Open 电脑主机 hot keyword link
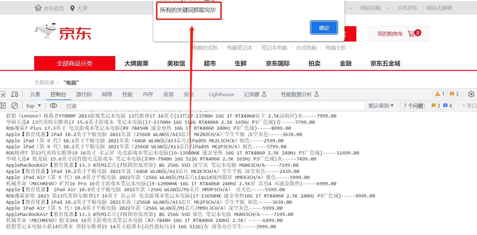The width and height of the screenshot is (477, 235). click(x=336, y=48)
